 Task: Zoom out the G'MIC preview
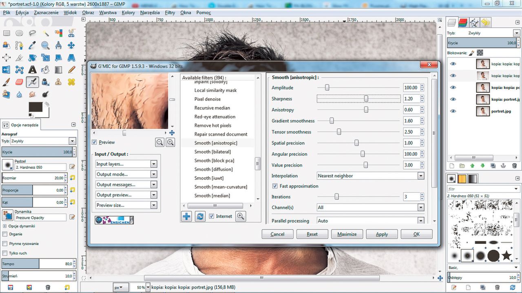click(x=159, y=142)
